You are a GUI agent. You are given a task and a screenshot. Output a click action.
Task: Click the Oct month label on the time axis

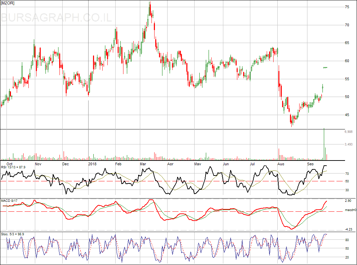(x=9, y=164)
